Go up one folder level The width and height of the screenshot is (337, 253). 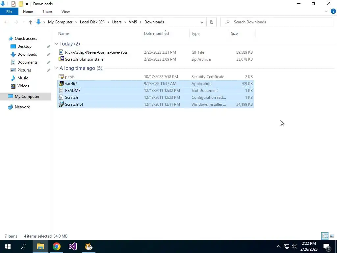coord(31,22)
